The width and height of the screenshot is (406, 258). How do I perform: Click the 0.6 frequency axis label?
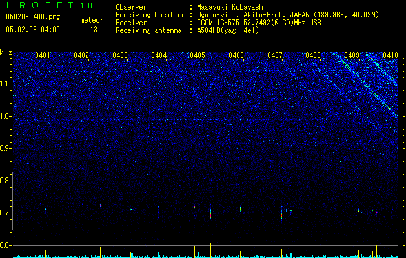click(x=5, y=245)
